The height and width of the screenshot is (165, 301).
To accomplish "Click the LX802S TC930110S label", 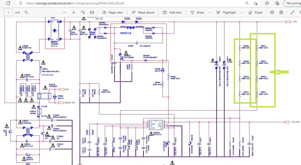I will point(27,47).
